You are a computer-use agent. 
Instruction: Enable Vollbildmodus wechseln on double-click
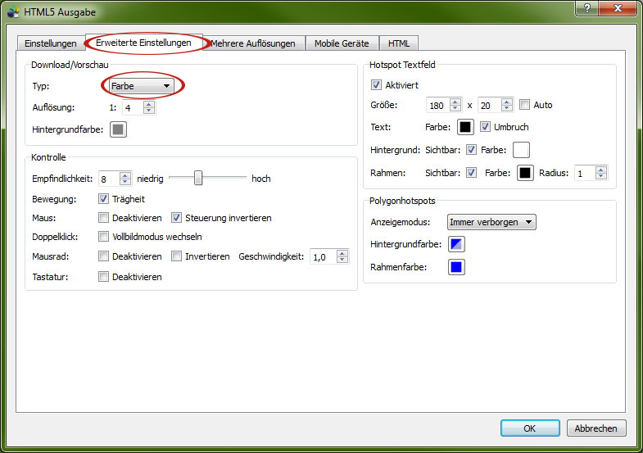coord(104,237)
